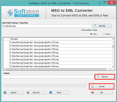Click the red Exit icon

pyautogui.click(x=92, y=93)
